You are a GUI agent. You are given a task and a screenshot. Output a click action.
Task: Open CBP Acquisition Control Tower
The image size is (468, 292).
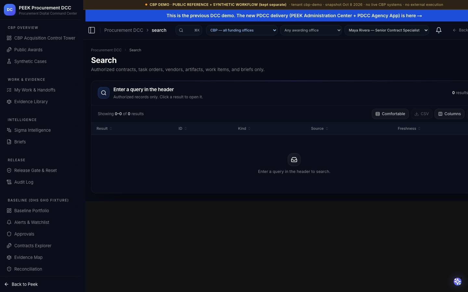pyautogui.click(x=41, y=38)
